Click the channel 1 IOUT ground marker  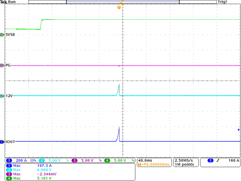[x=2, y=142]
